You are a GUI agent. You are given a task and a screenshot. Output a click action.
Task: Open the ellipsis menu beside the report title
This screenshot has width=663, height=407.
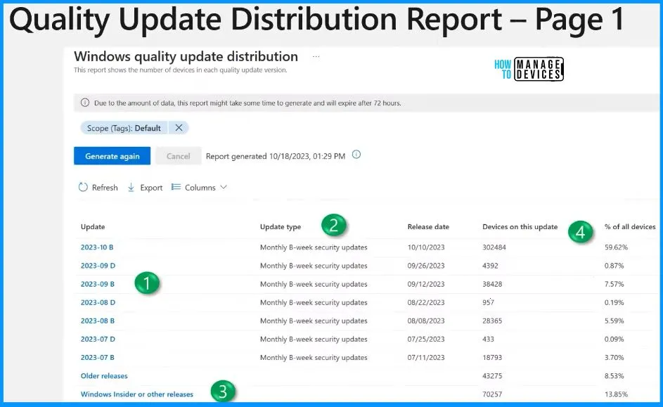[316, 56]
